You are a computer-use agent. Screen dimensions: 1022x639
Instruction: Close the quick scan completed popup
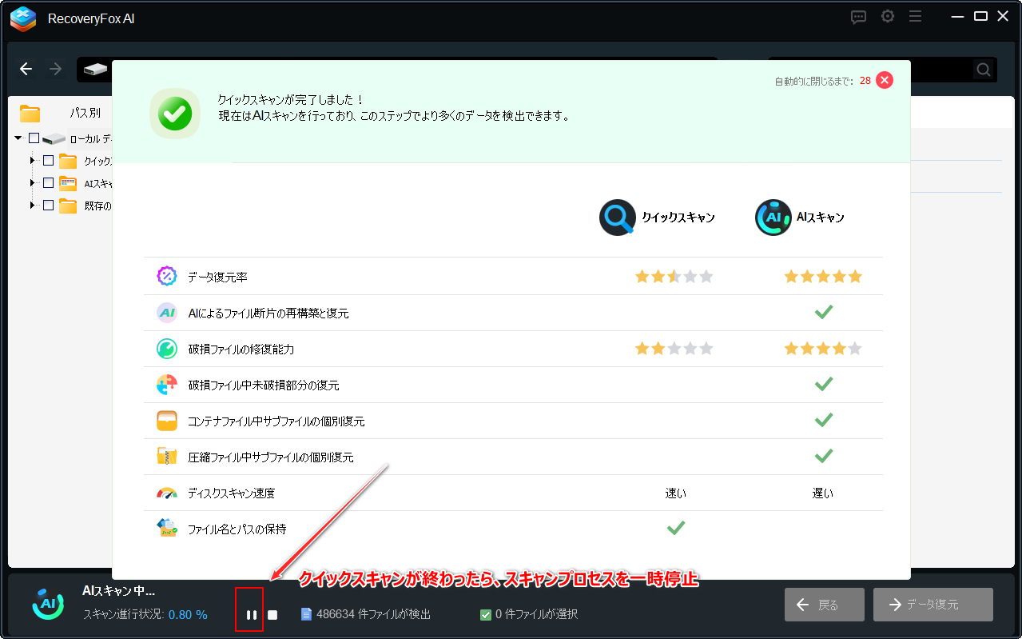[x=884, y=80]
